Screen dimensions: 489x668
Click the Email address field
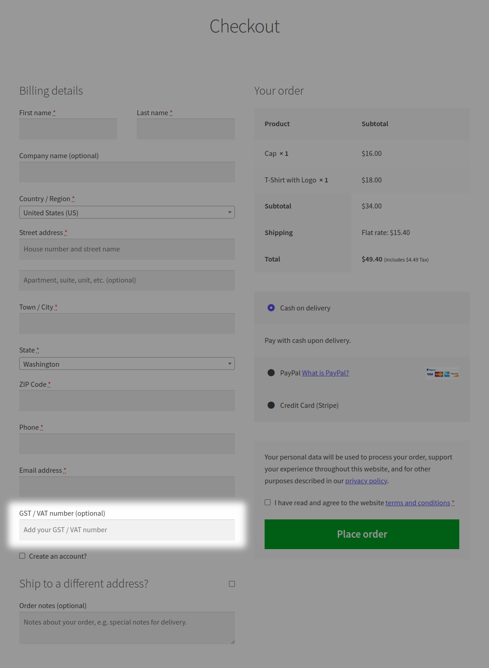click(x=127, y=486)
